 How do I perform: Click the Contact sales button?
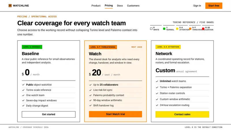(182, 114)
